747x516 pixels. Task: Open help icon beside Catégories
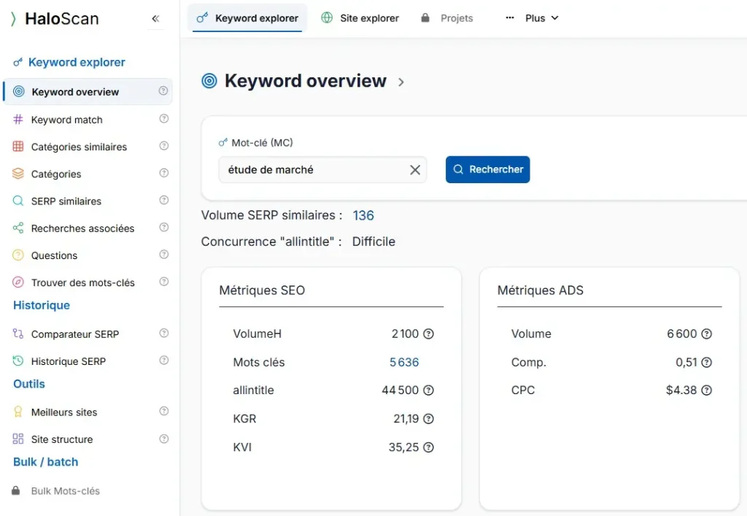[x=164, y=173]
